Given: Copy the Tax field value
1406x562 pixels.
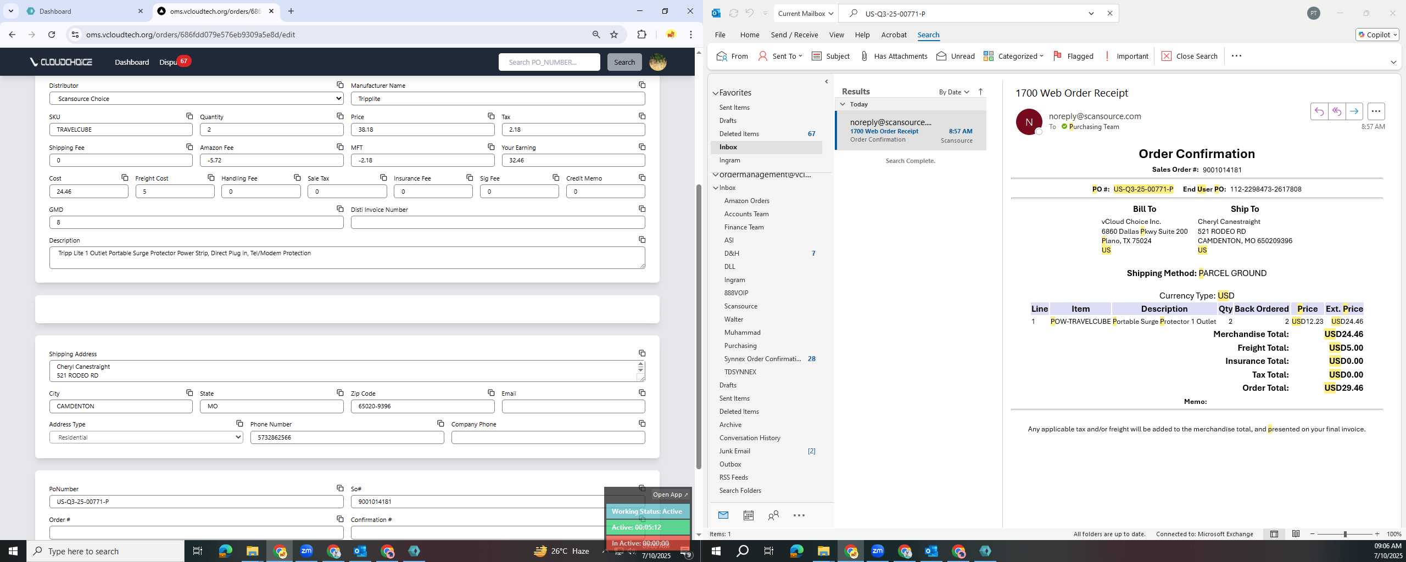Looking at the screenshot, I should [x=642, y=116].
